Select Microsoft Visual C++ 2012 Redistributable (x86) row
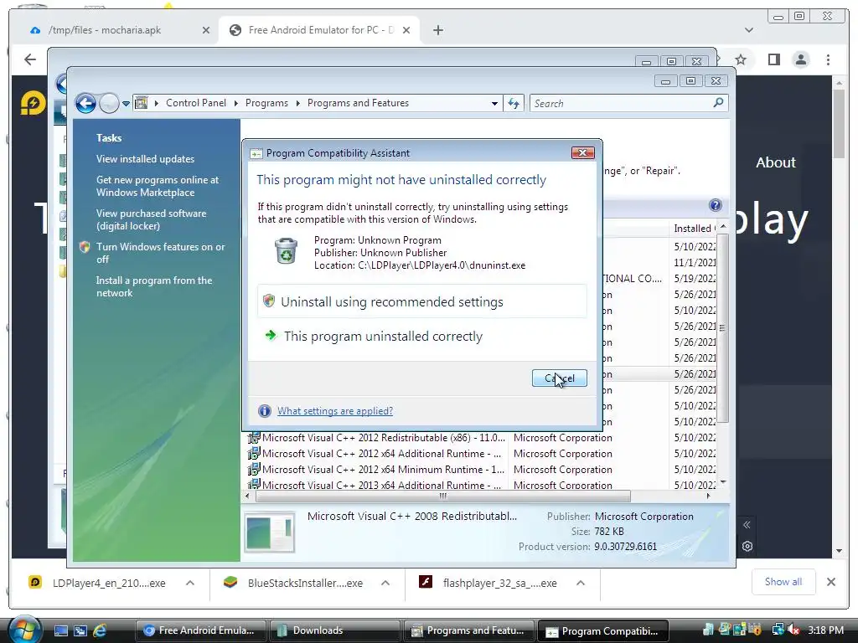The height and width of the screenshot is (643, 858). point(480,437)
